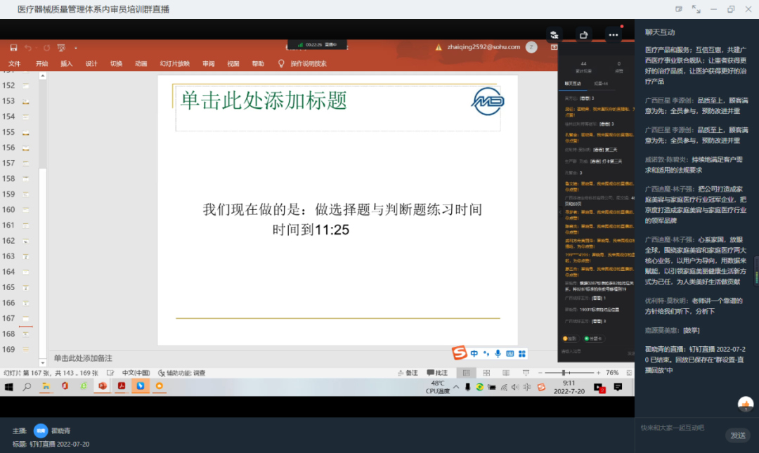Open the quick access toolbar customize arrow

point(75,48)
